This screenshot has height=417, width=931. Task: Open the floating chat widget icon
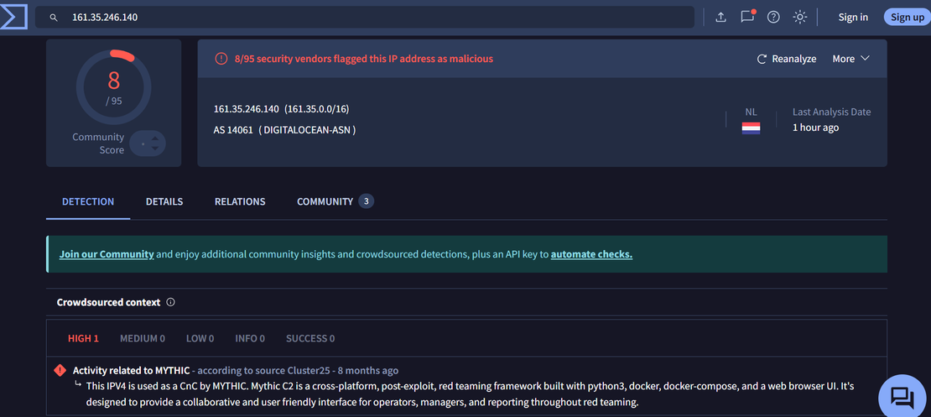click(x=902, y=396)
